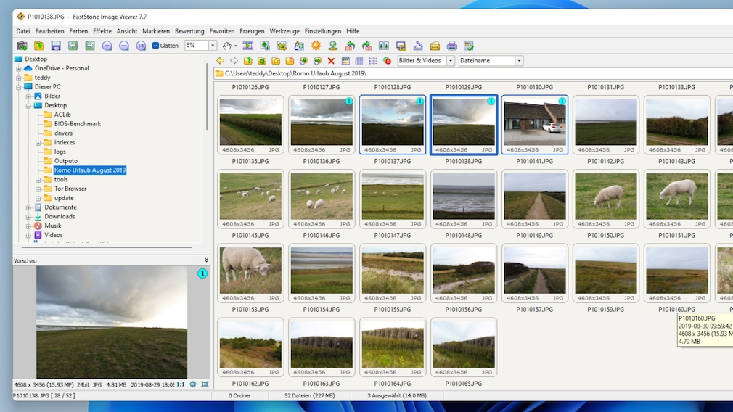Screen dimensions: 733x412
Task: Select the Musik tree item
Action: 53,226
